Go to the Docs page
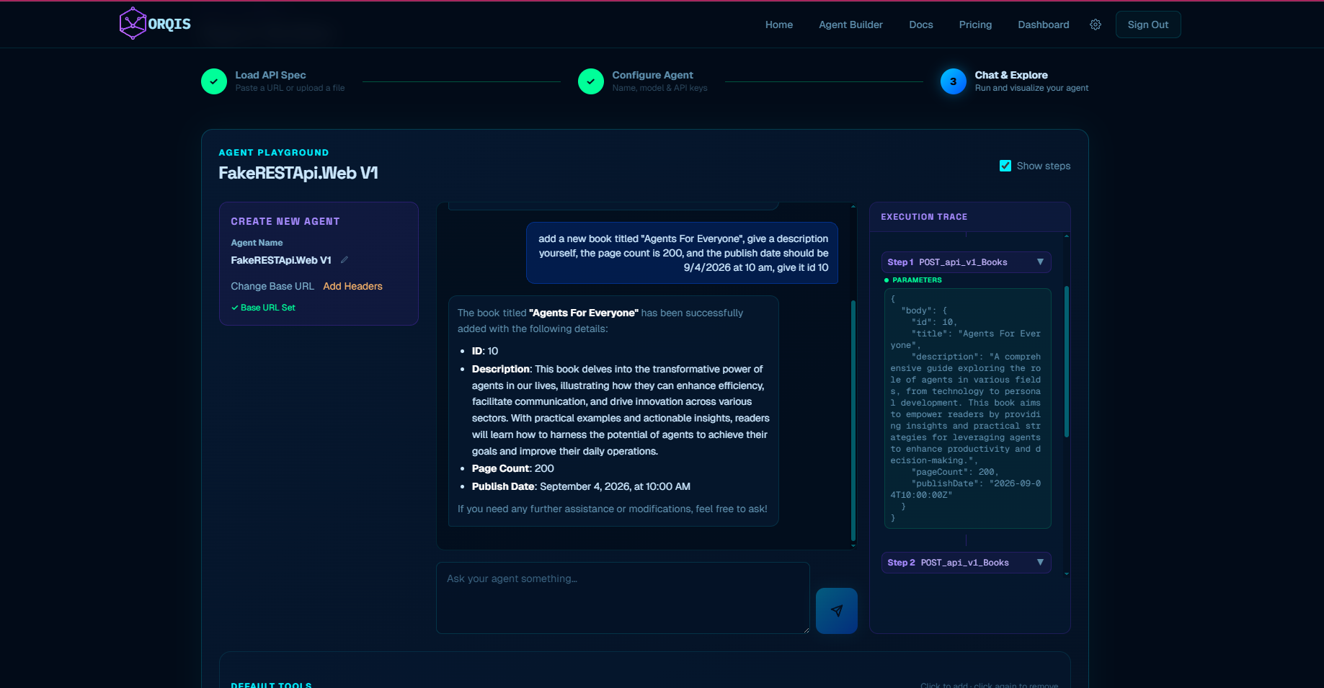Image resolution: width=1324 pixels, height=688 pixels. pos(920,24)
